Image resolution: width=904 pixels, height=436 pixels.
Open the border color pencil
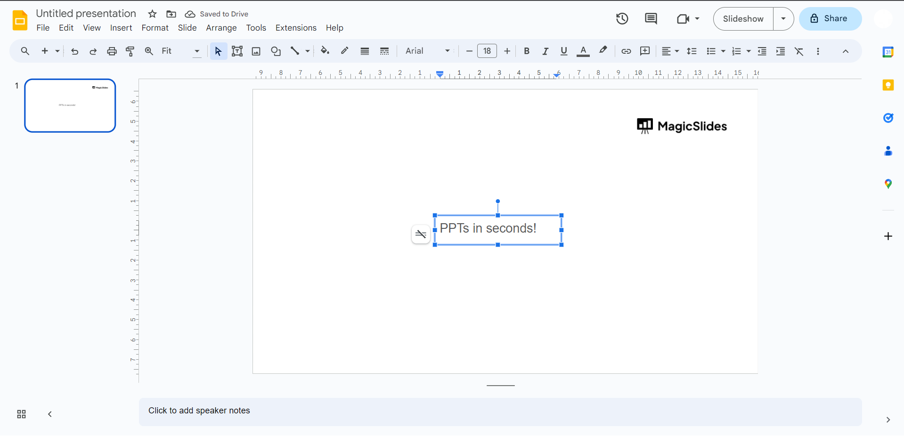pos(344,51)
